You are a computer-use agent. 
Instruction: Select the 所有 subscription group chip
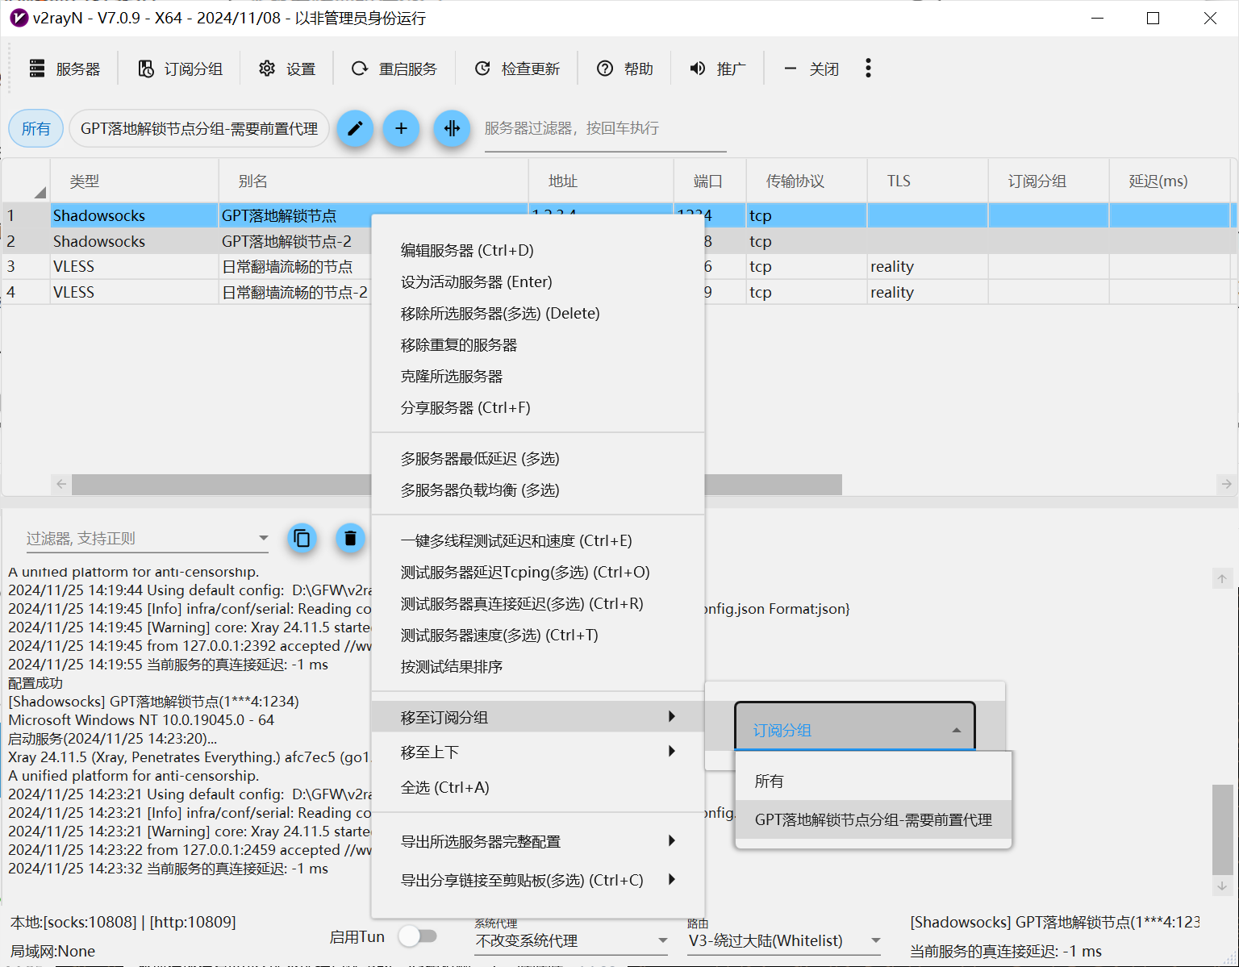tap(35, 129)
